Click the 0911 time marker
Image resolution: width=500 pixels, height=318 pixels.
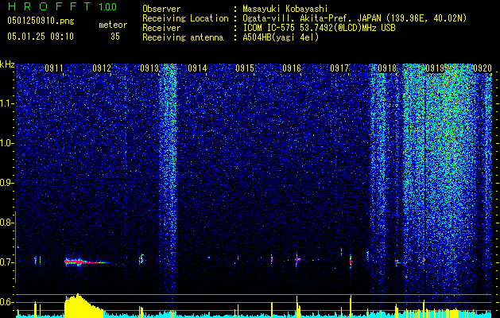pyautogui.click(x=53, y=68)
